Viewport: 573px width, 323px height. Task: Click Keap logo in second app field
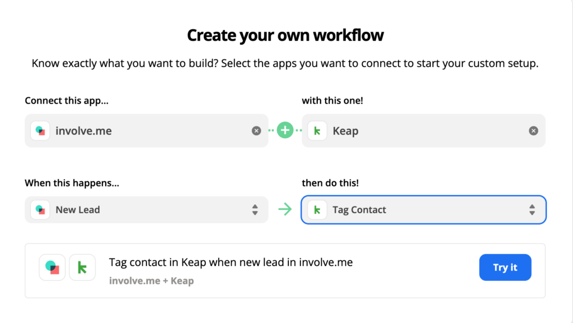tap(317, 131)
